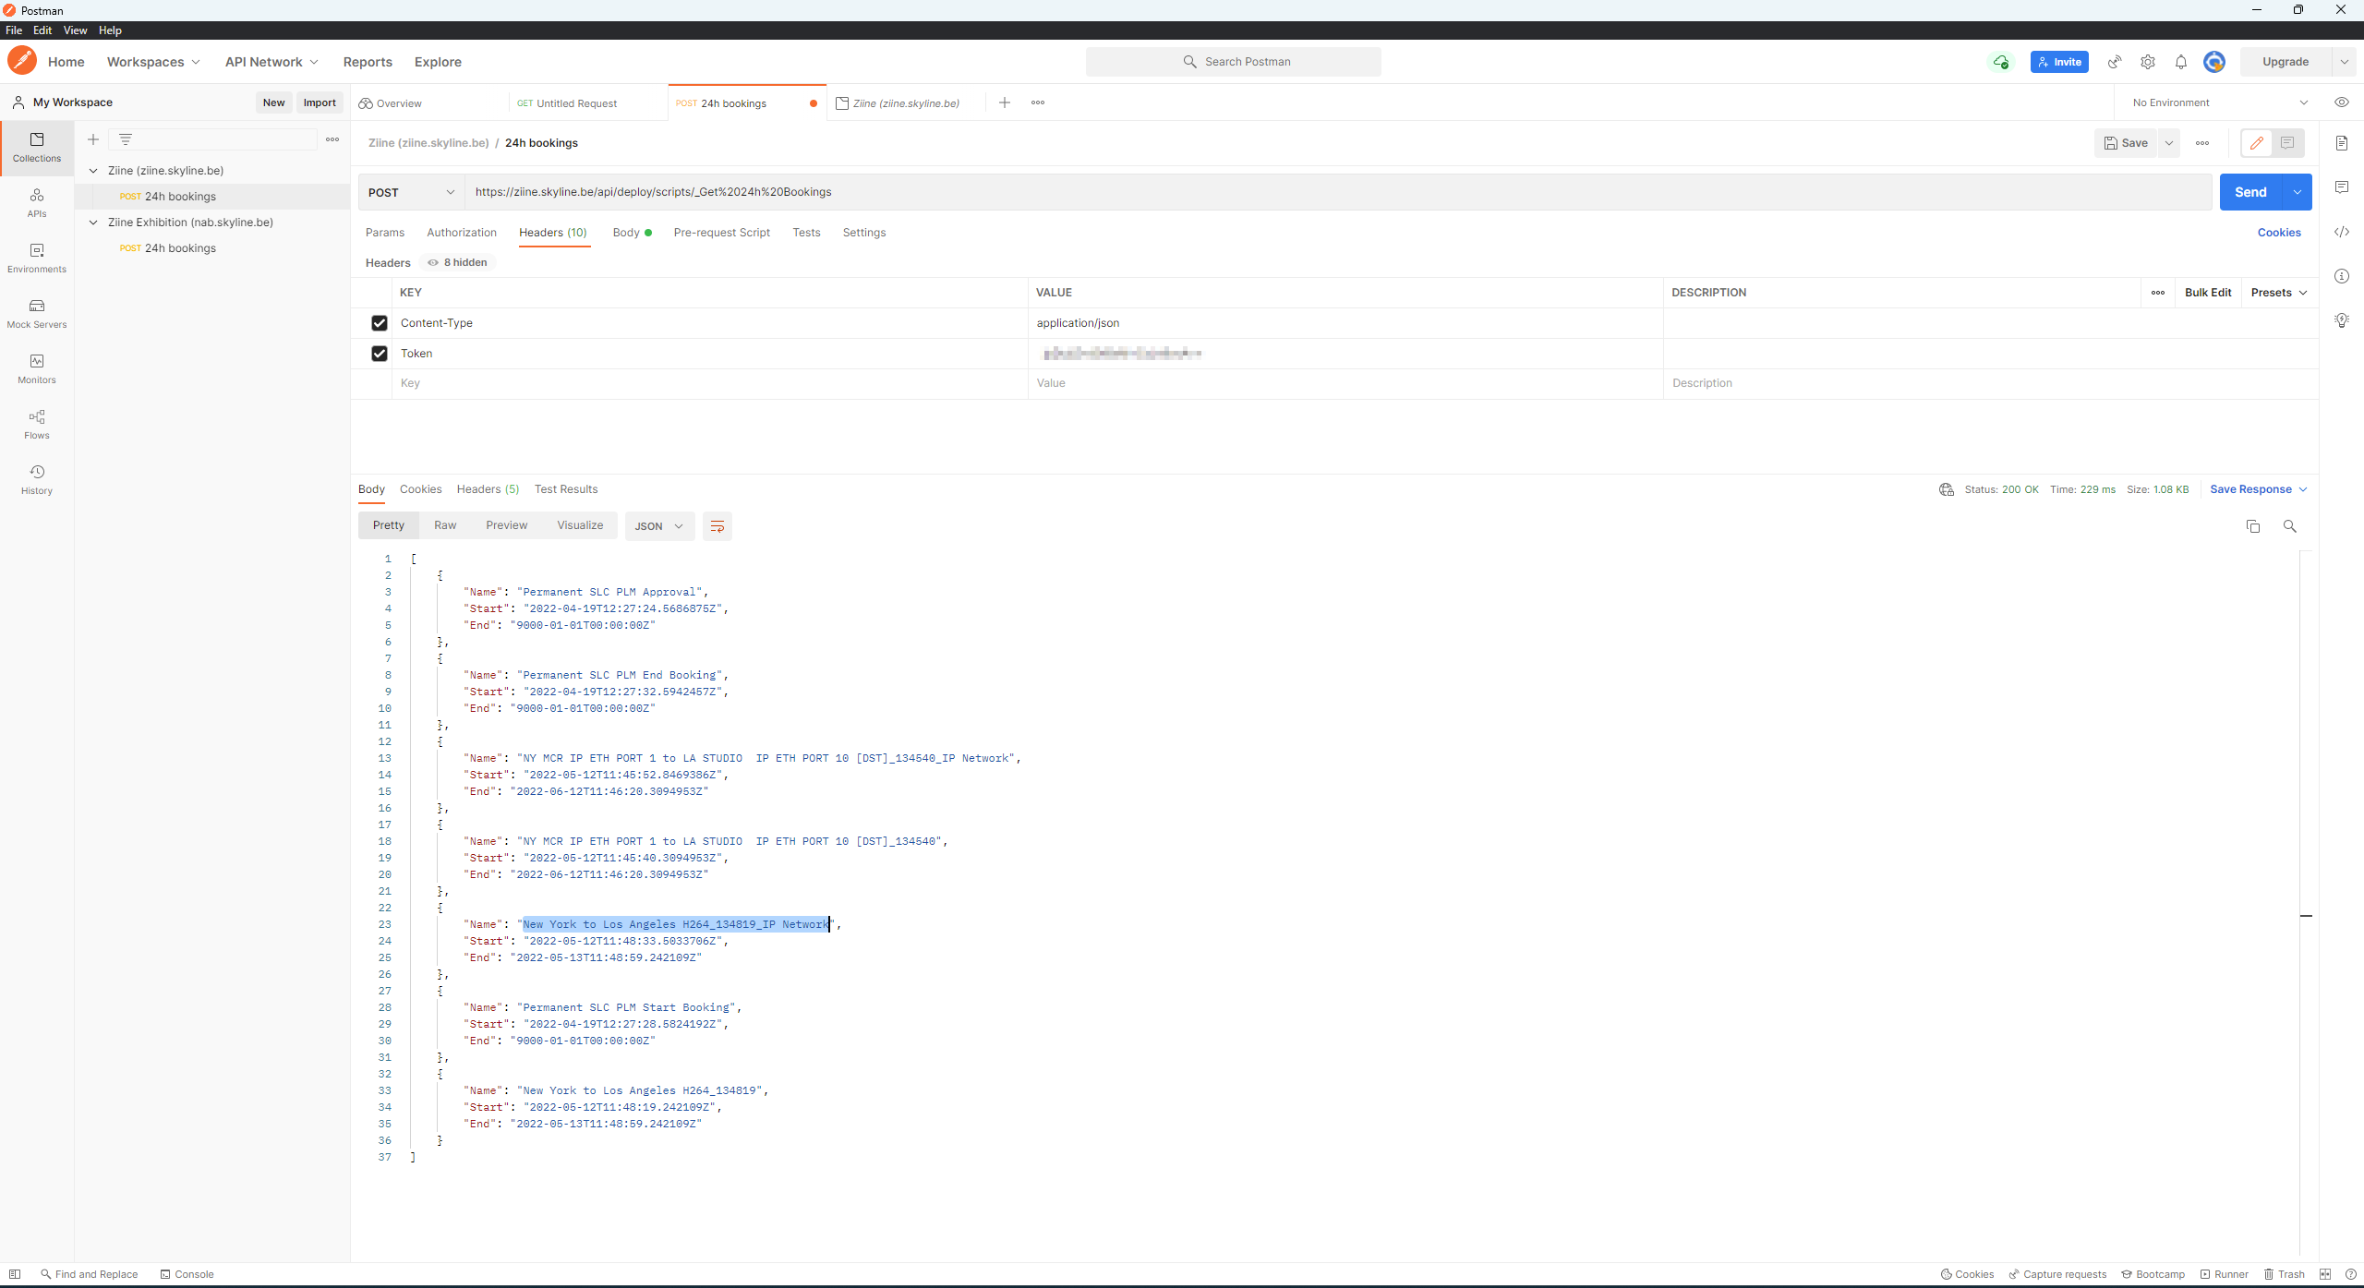Switch to the Authorization tab
This screenshot has height=1288, width=2364.
[462, 233]
